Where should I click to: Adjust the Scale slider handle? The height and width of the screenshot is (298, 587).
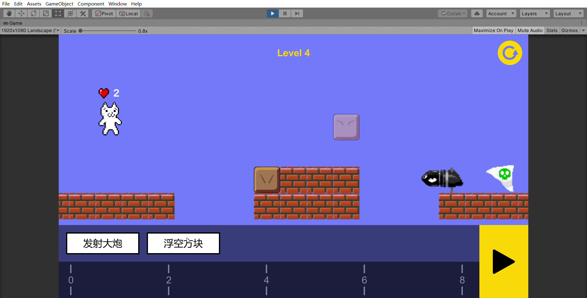click(80, 31)
